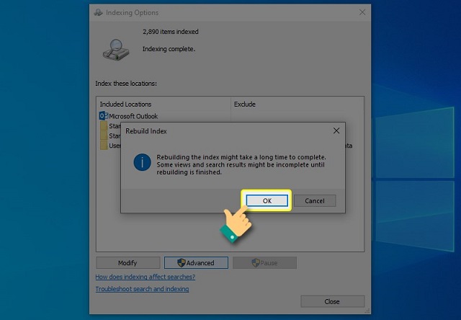Click the shield icon on the Advanced button
The width and height of the screenshot is (461, 320).
pyautogui.click(x=182, y=262)
